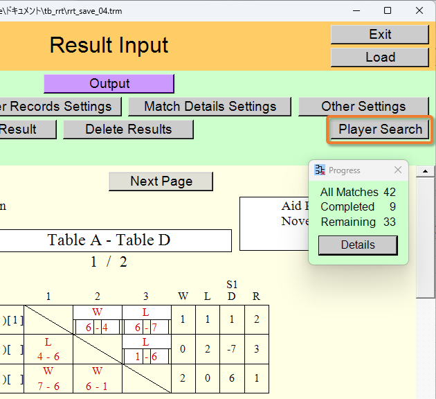The width and height of the screenshot is (436, 399).
Task: Click the Player Search button
Action: [x=380, y=130]
